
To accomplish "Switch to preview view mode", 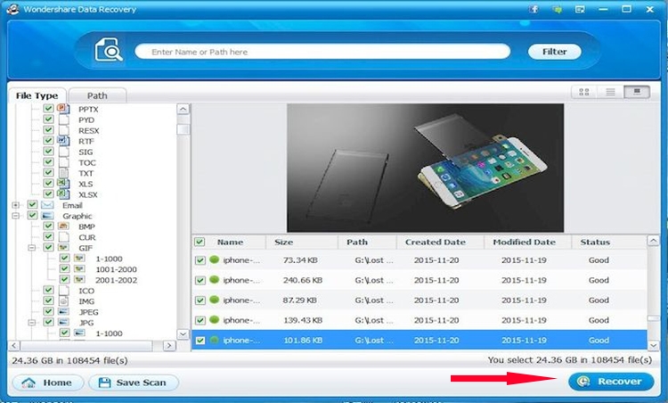I will 637,92.
